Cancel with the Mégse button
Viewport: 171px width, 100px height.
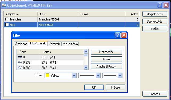pos(116,87)
